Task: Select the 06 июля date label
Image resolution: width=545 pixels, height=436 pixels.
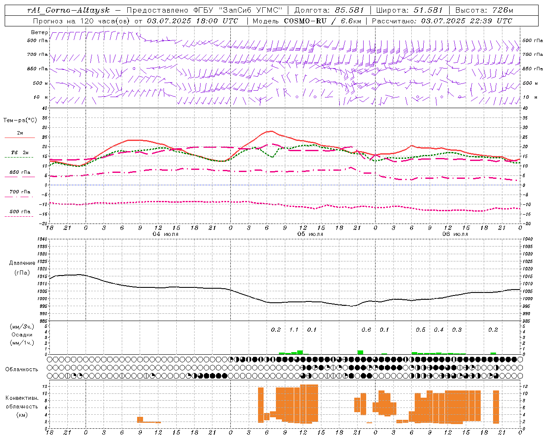Action: click(x=455, y=234)
